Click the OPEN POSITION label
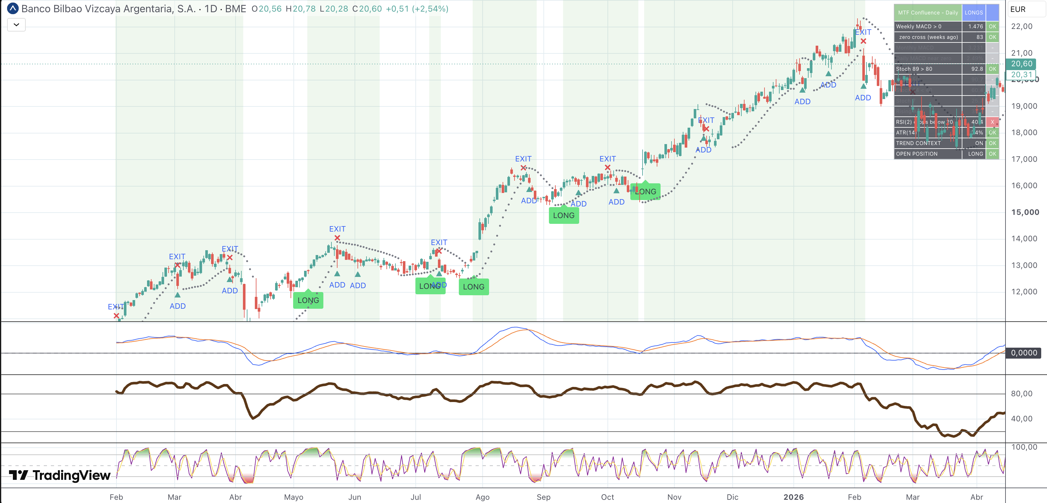 (917, 154)
